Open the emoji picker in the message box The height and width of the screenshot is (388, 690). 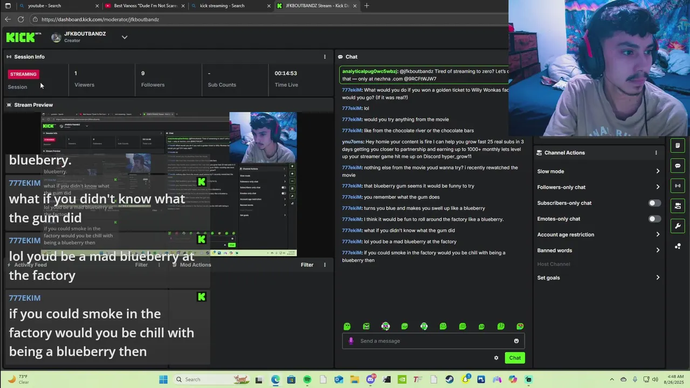pos(516,341)
